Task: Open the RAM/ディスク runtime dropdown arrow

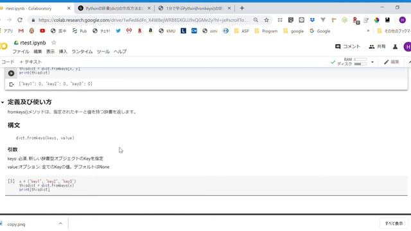Action: (x=372, y=62)
